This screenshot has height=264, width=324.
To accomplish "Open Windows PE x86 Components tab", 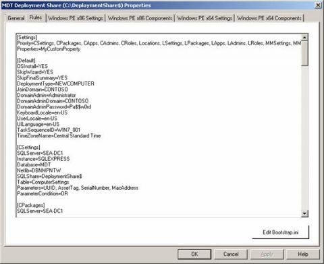I will pos(140,18).
